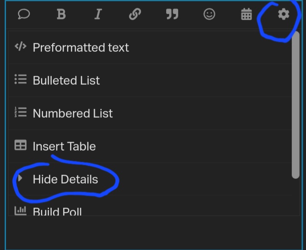Choose Bulleted List from menu
Screen dimensions: 306x250
66,80
